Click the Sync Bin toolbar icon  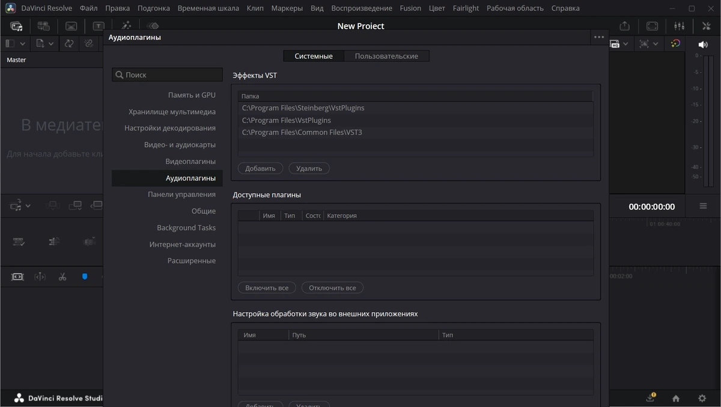click(x=43, y=26)
